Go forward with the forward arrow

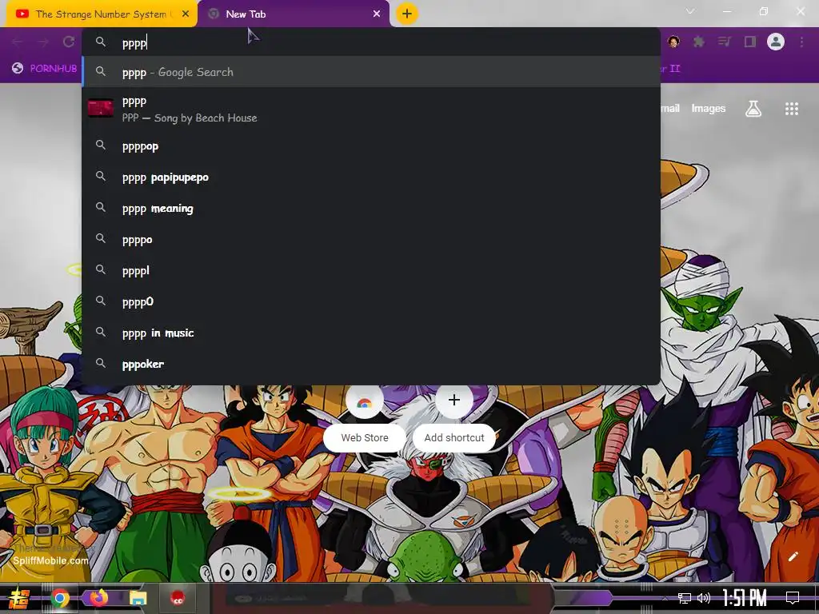point(43,42)
